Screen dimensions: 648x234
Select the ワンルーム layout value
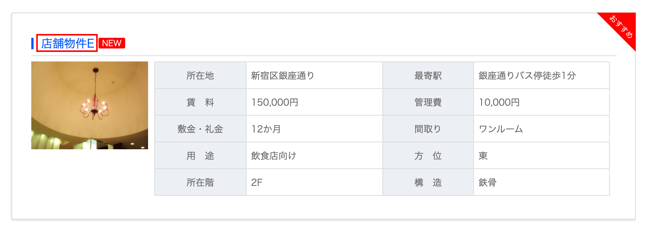coord(501,129)
